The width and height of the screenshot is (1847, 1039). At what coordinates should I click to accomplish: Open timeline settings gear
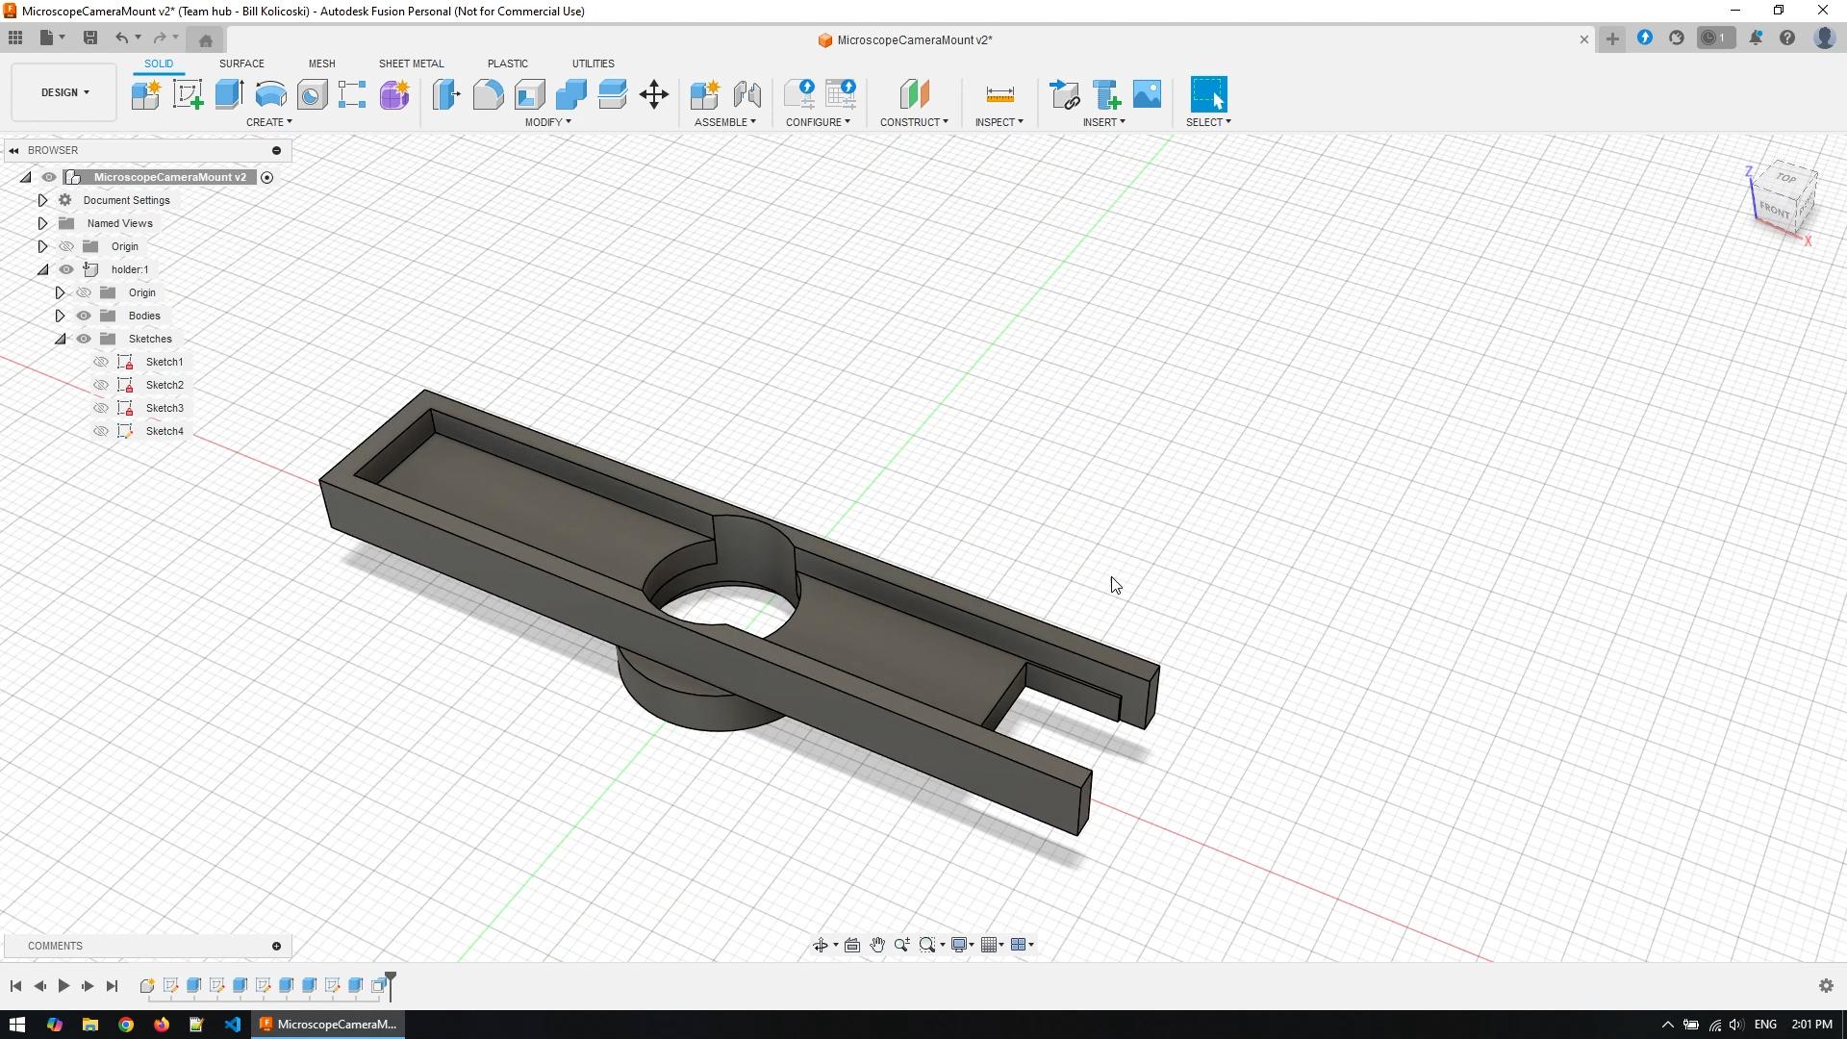(1826, 986)
